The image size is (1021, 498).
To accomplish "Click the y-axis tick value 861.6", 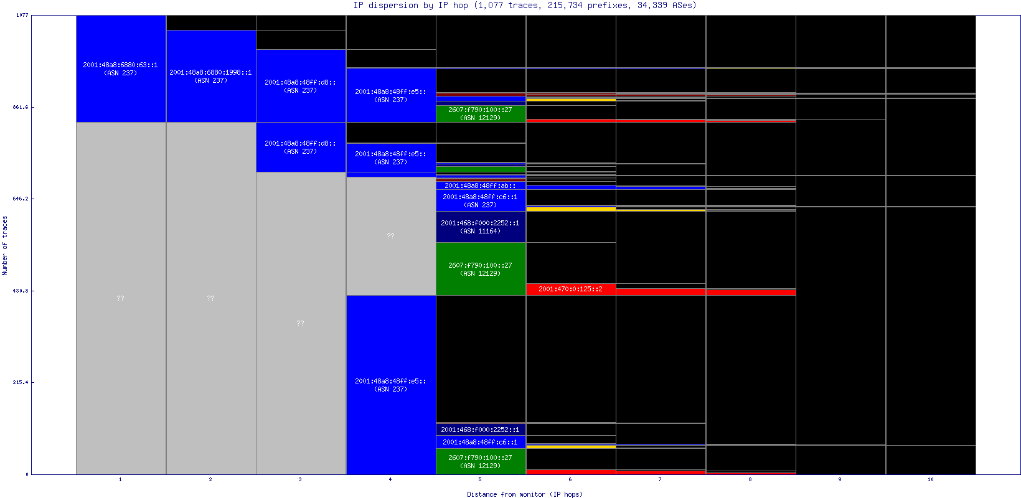I will 22,107.
